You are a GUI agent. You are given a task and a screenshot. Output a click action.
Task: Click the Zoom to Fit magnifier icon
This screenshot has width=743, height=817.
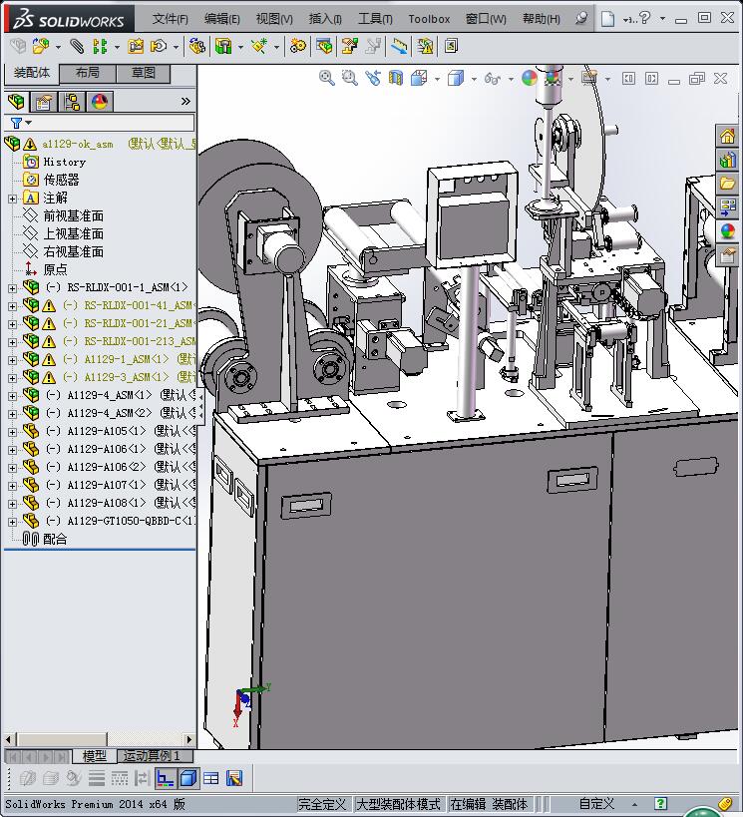(x=326, y=78)
